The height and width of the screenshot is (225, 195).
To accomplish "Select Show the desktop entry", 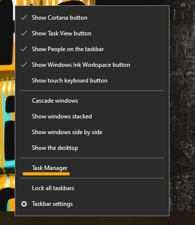I will (92, 148).
